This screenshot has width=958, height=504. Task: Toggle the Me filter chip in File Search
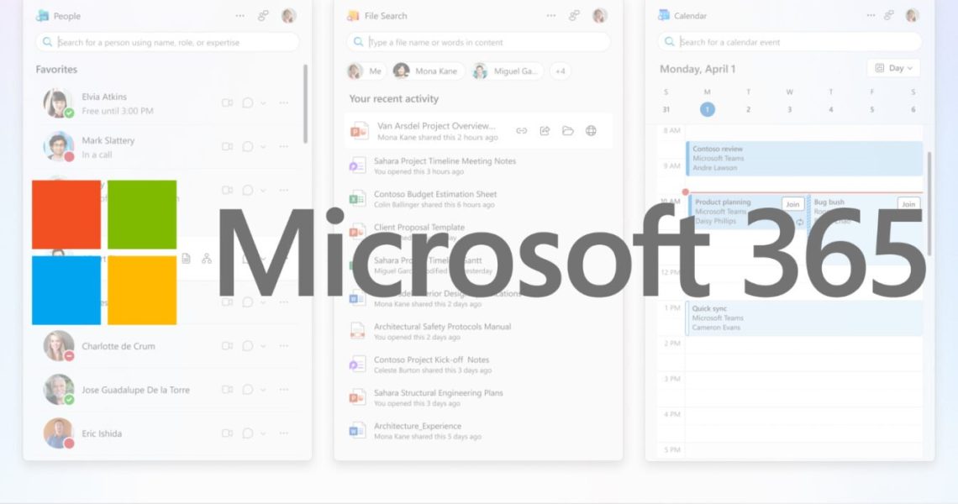(366, 71)
